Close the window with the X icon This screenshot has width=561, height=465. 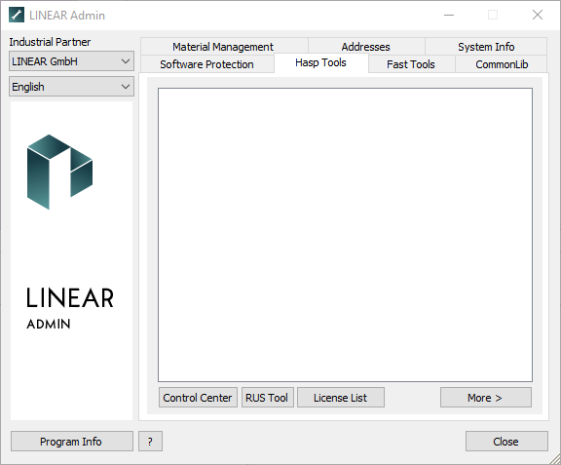(x=538, y=15)
